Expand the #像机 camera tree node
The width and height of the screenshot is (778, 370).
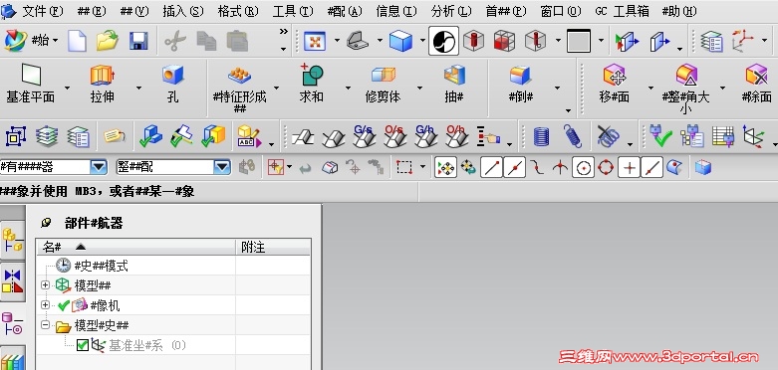(x=45, y=305)
